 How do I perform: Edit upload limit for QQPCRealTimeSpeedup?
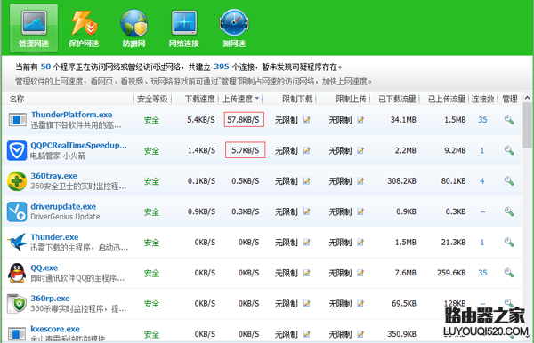(x=360, y=150)
